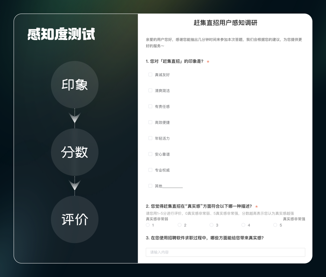Pick rating 4 radio button
This screenshot has width=326, height=277.
tap(243, 225)
